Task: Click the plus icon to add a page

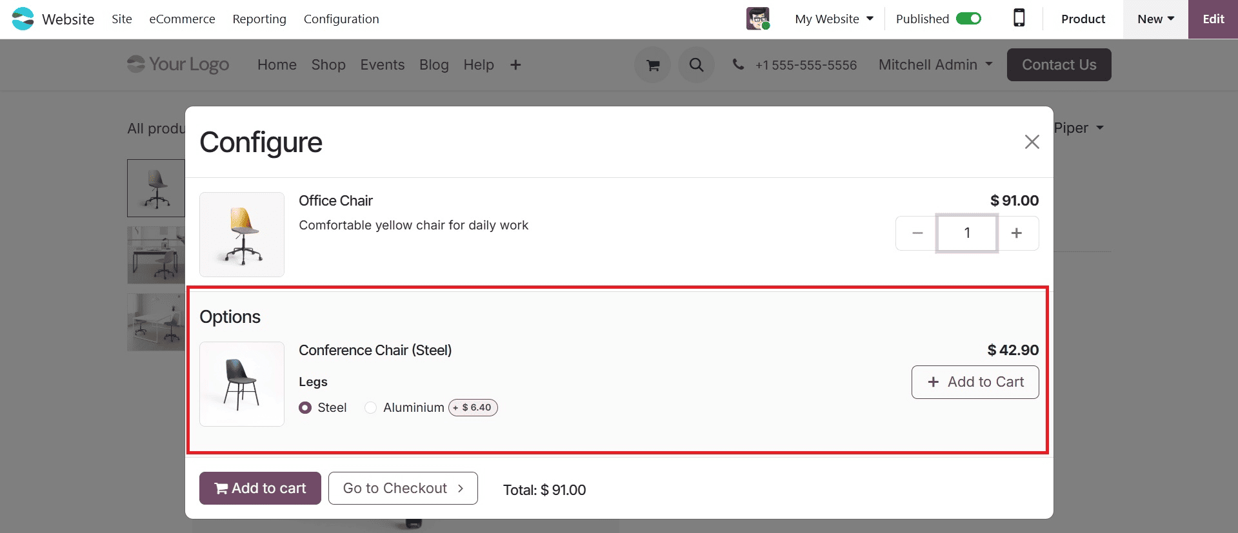Action: [515, 64]
